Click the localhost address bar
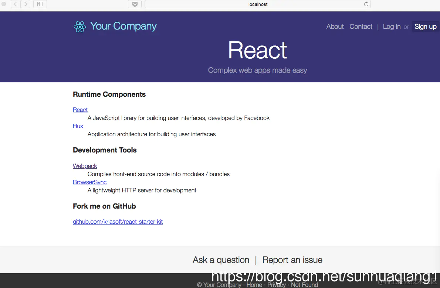This screenshot has width=440, height=288. [258, 4]
